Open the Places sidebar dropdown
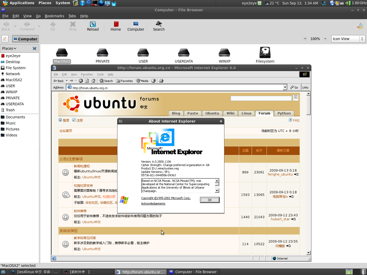Viewport: 367px width, 275px height. 9,48
